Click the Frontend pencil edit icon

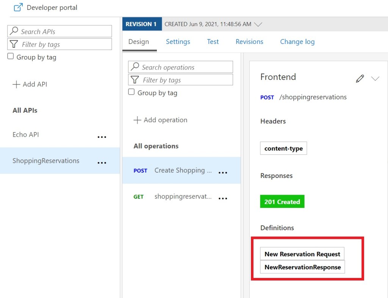tap(360, 78)
